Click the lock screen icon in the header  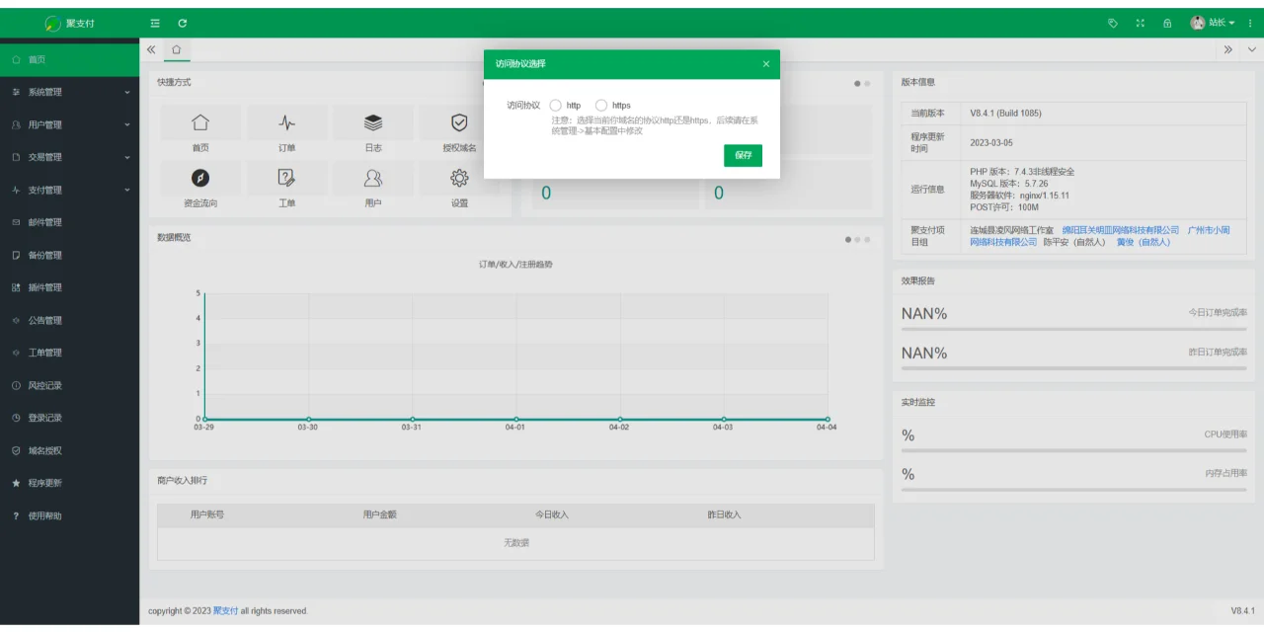pyautogui.click(x=1167, y=23)
